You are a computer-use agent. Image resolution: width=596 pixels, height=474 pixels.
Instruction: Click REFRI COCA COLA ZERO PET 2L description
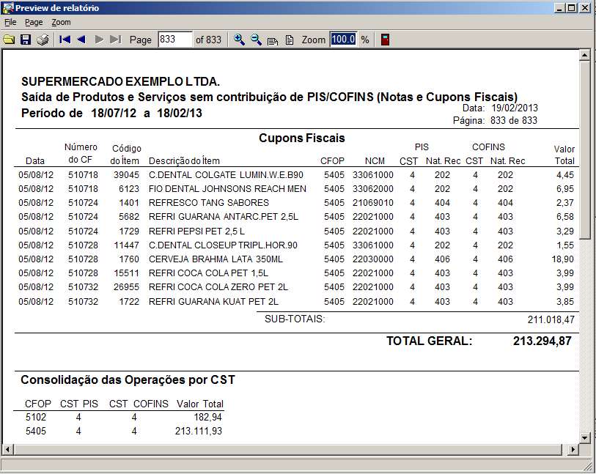[218, 287]
